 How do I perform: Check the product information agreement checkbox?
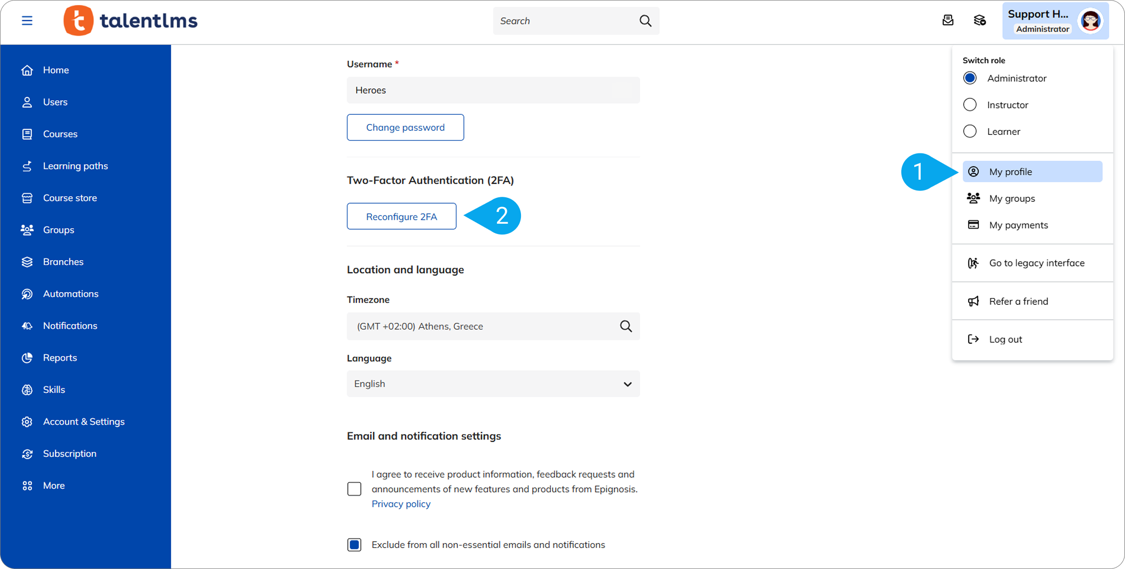point(354,489)
